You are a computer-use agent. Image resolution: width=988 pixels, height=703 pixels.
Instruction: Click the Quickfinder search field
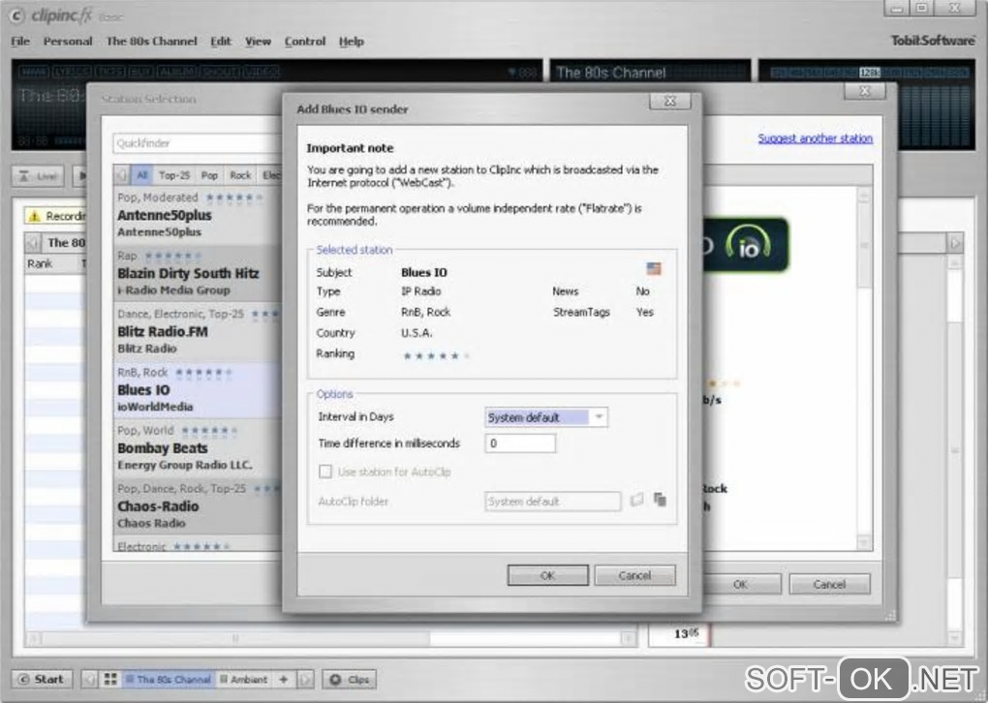[x=198, y=143]
